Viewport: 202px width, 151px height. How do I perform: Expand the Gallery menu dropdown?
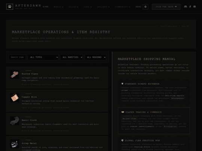click(103, 7)
